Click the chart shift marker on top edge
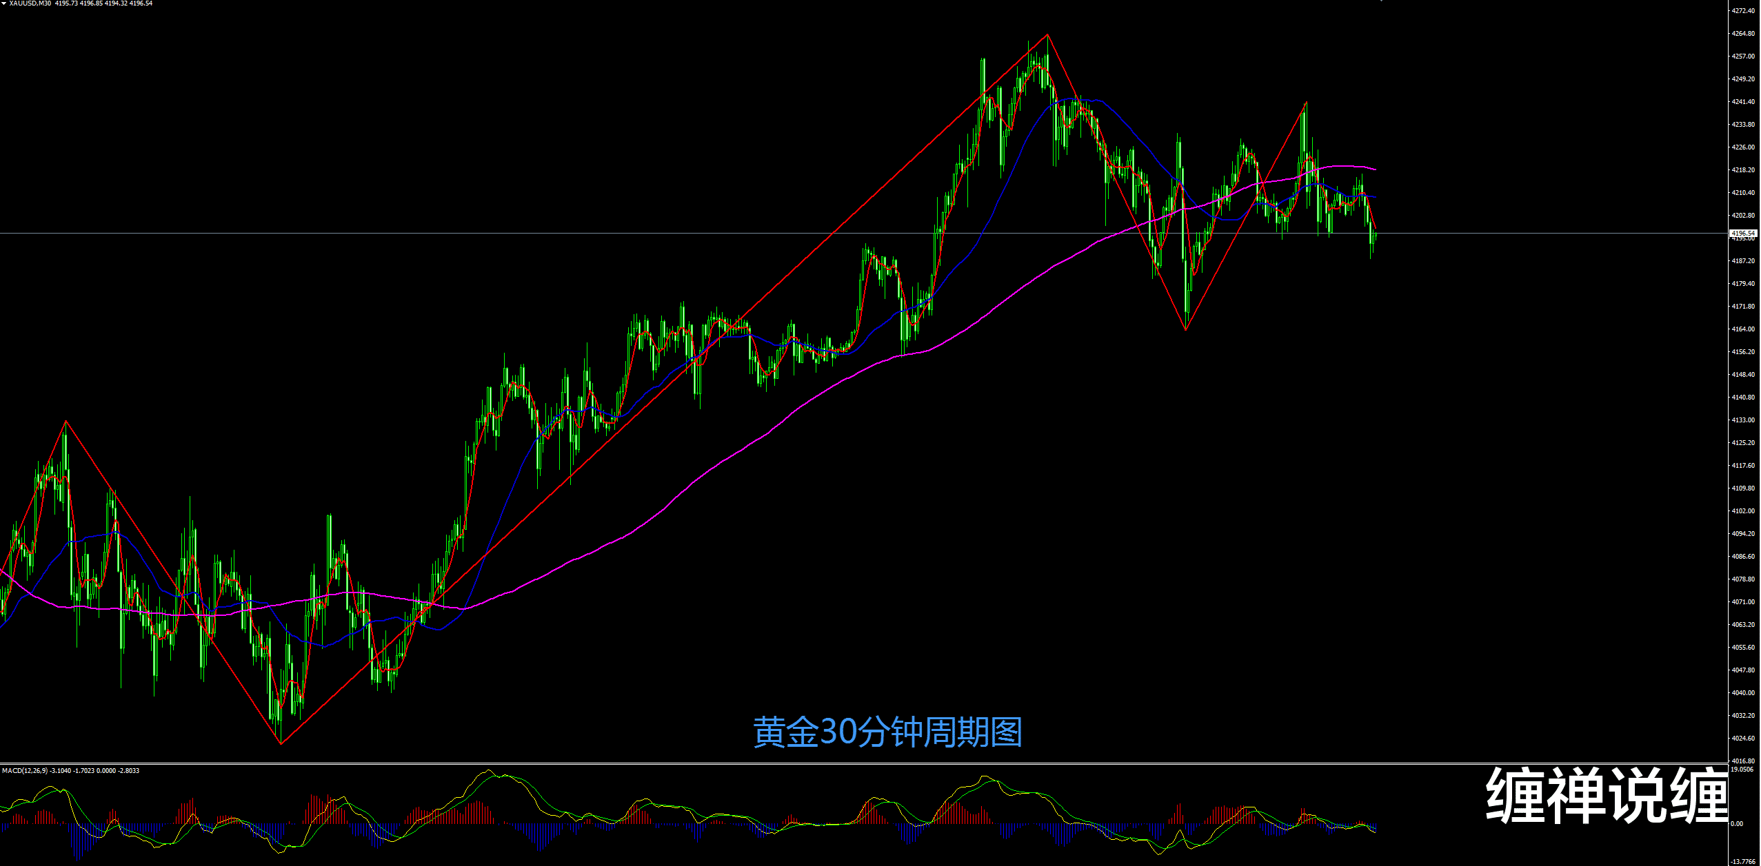Image resolution: width=1761 pixels, height=866 pixels. tap(1382, 1)
